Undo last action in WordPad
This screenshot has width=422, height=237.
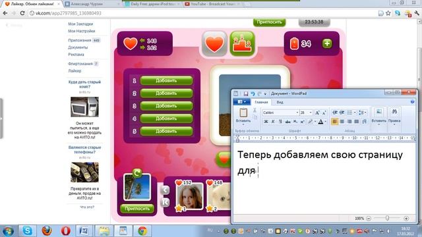[253, 93]
